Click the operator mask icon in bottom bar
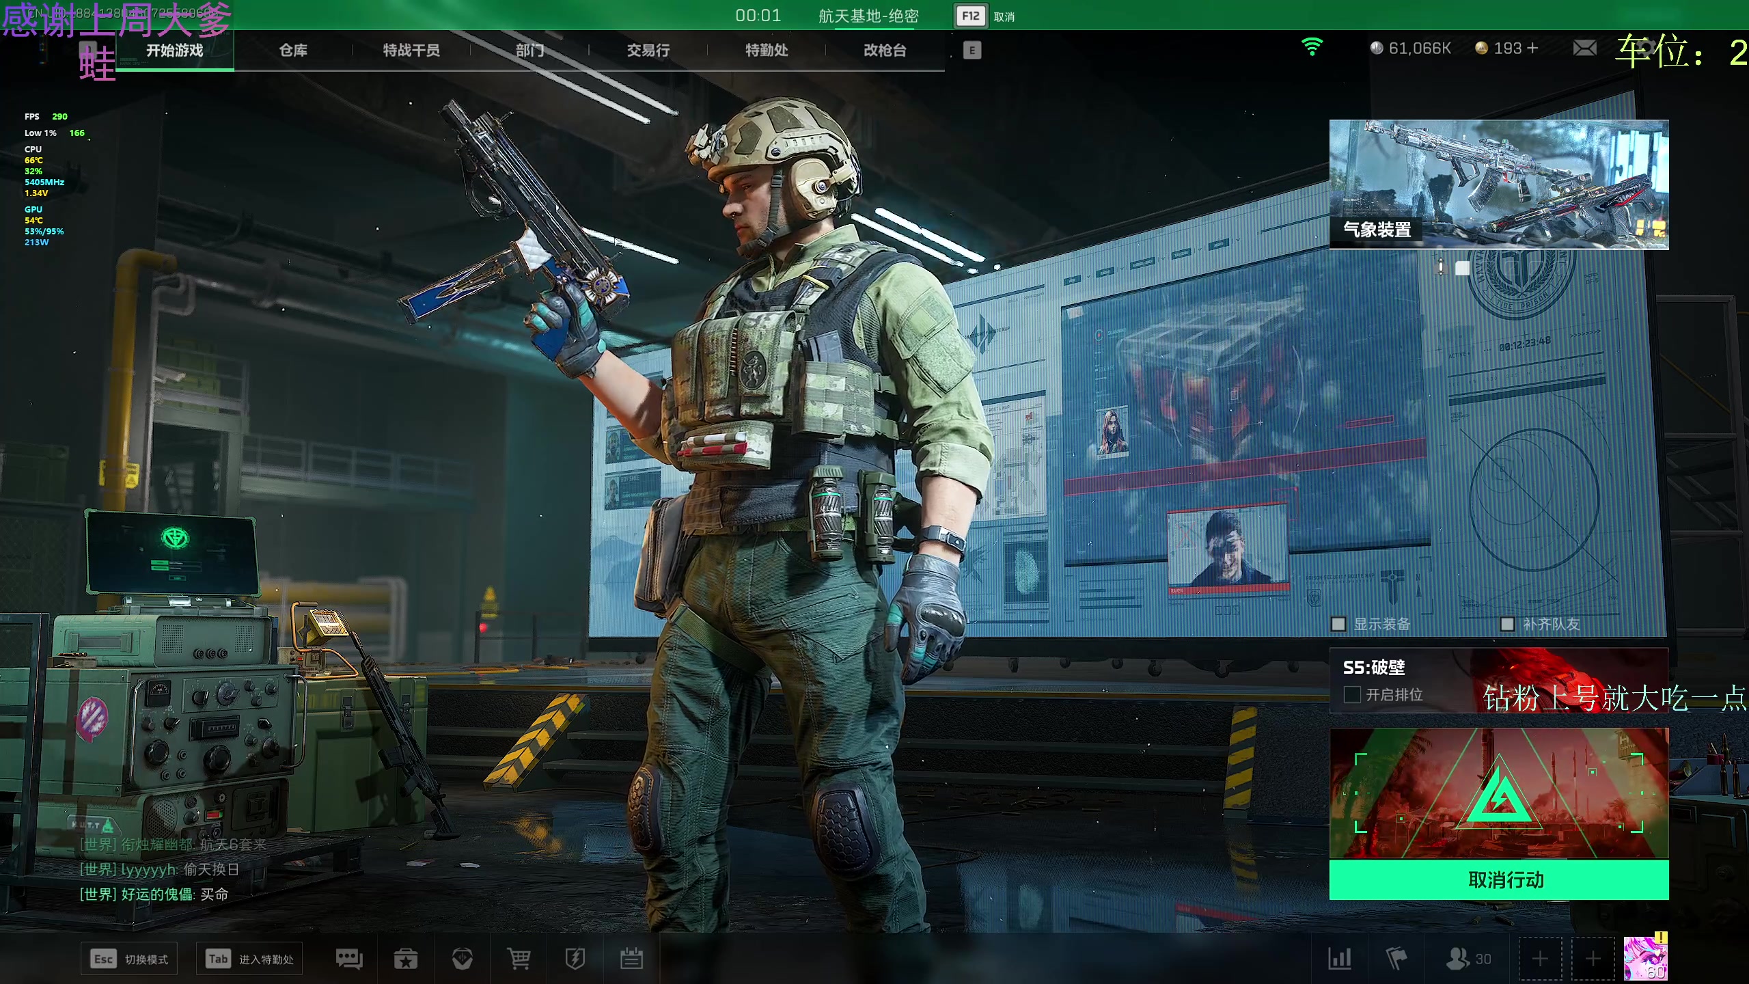Image resolution: width=1749 pixels, height=984 pixels. pos(463,959)
